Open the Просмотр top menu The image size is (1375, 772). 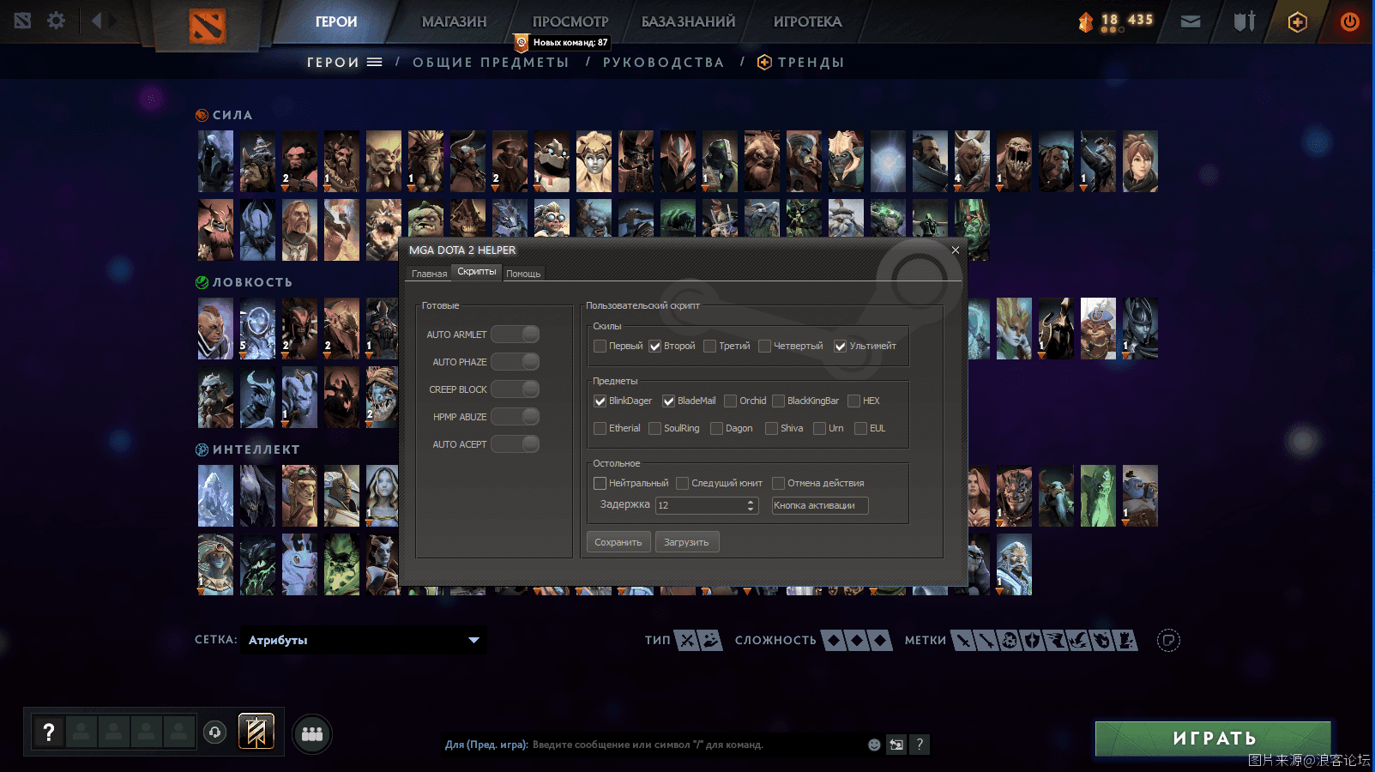coord(570,21)
